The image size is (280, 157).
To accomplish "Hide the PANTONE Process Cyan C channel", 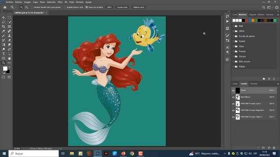I will click(x=233, y=104).
